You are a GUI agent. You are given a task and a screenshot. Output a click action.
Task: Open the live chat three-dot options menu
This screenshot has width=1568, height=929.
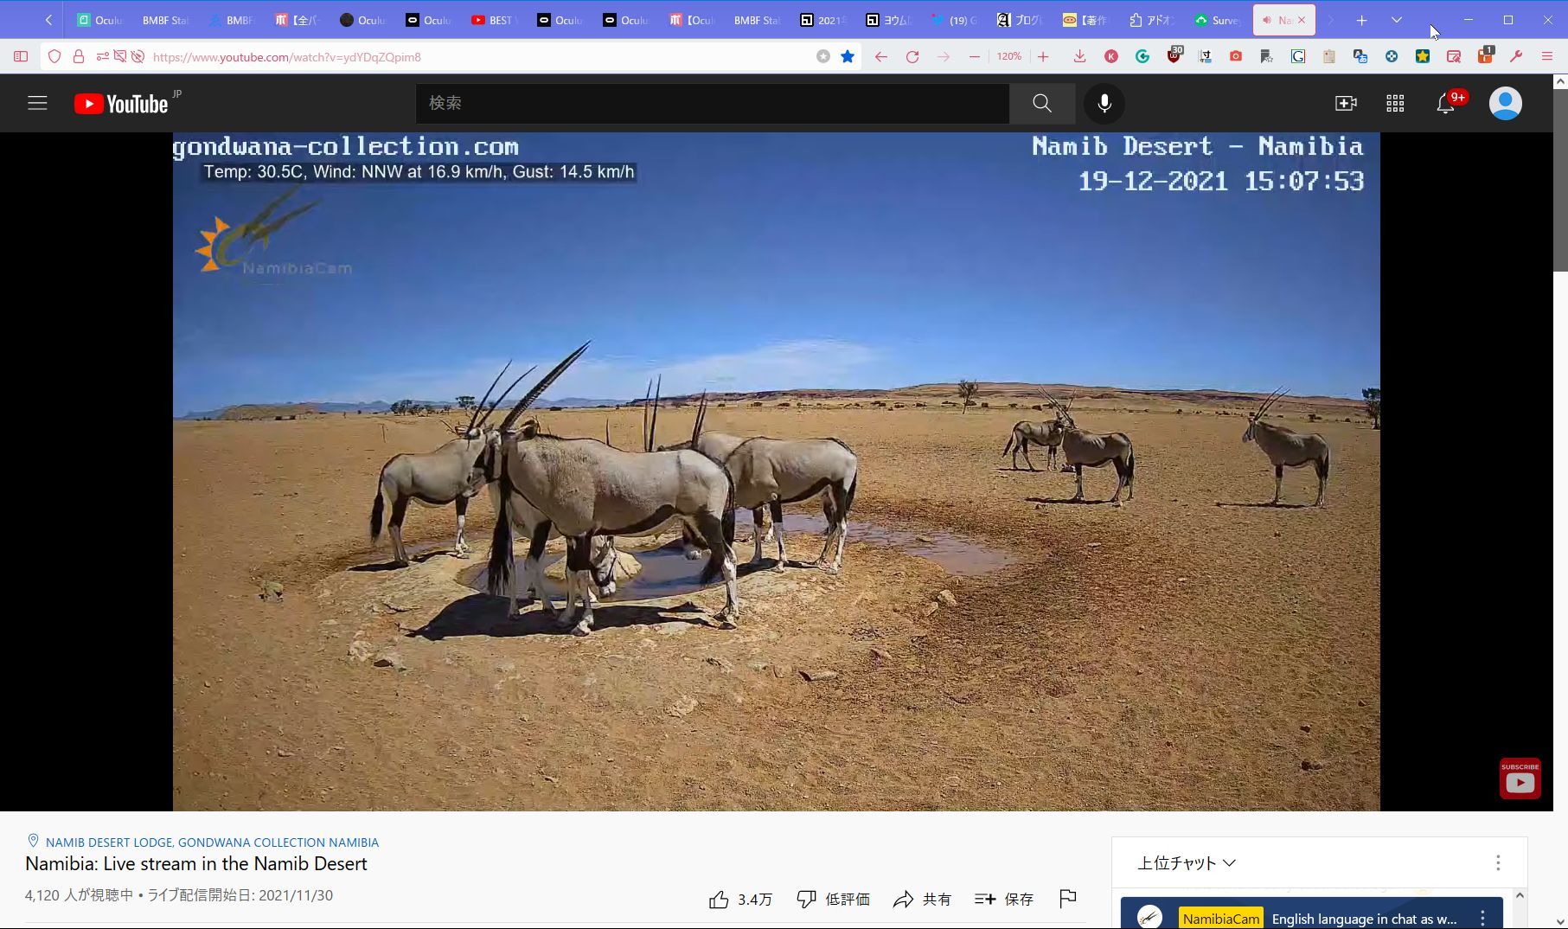click(1498, 862)
